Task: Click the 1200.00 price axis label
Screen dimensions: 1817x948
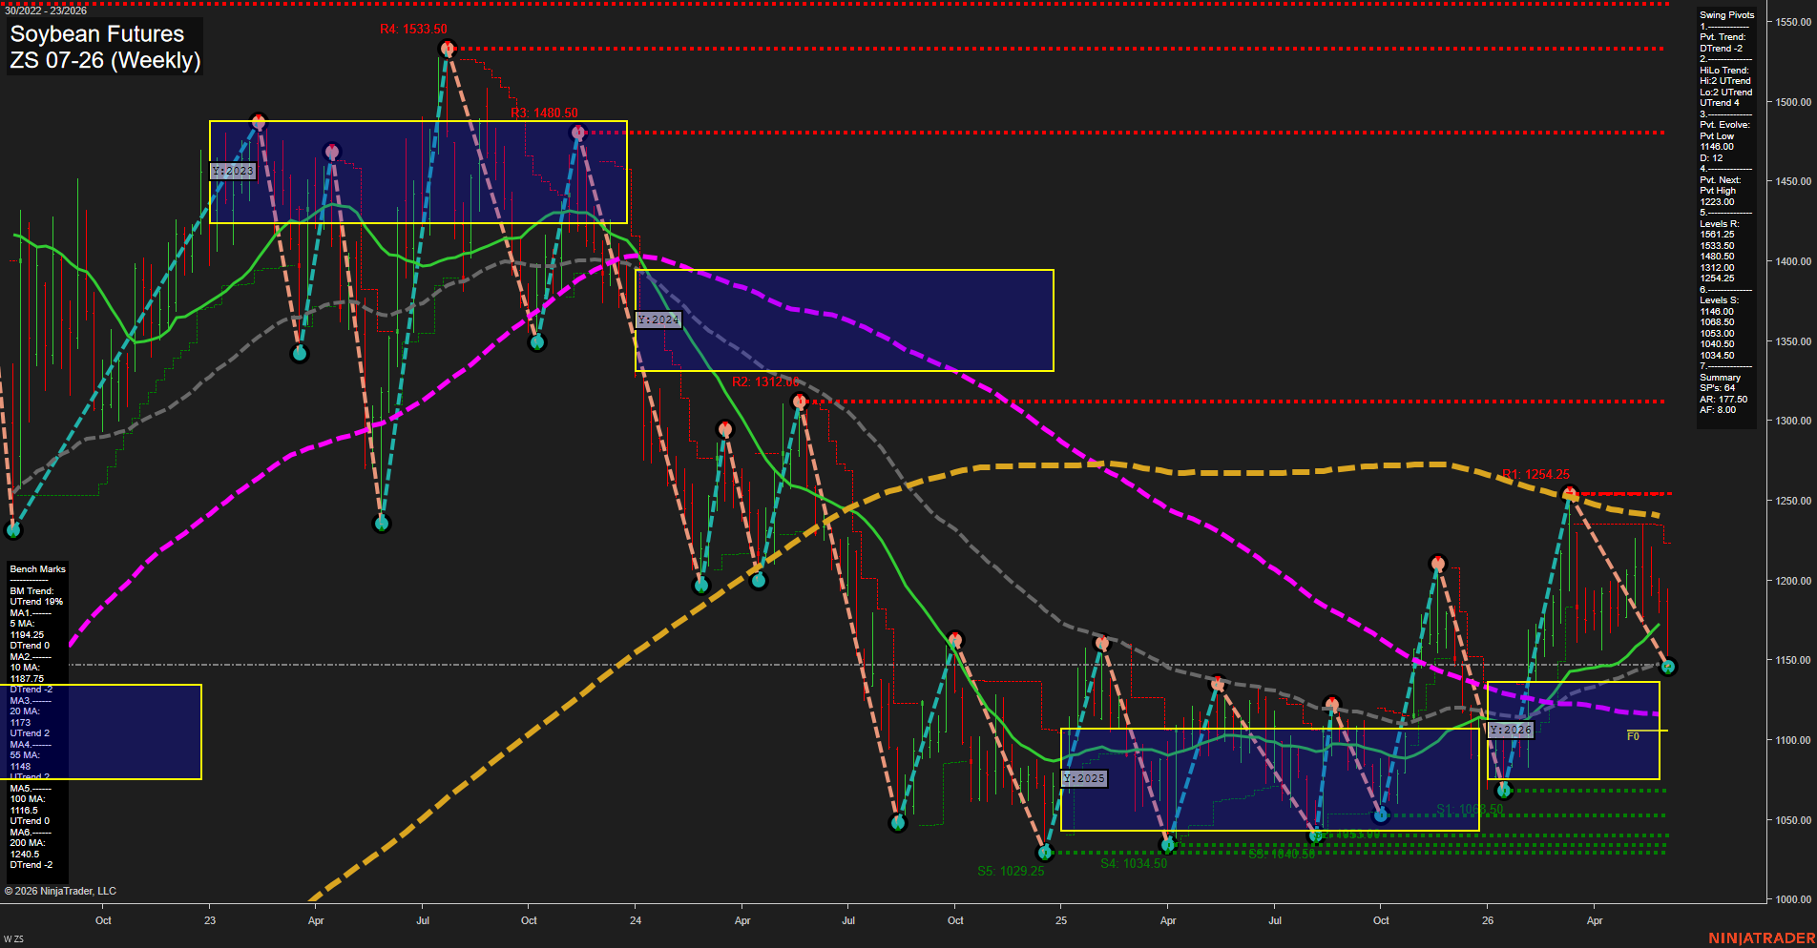Action: (x=1793, y=581)
